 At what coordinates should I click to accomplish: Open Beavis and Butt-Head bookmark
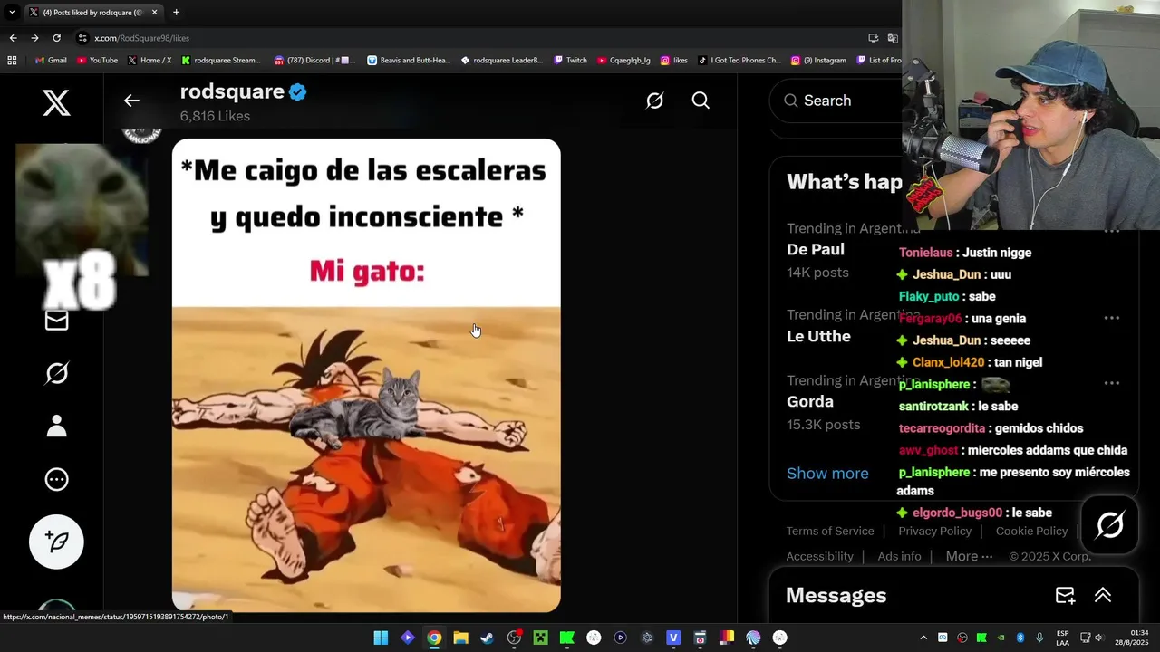[409, 61]
